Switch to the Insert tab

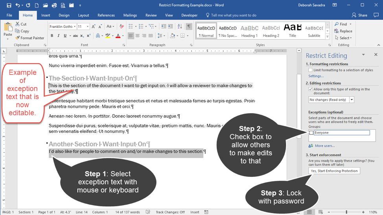point(46,15)
